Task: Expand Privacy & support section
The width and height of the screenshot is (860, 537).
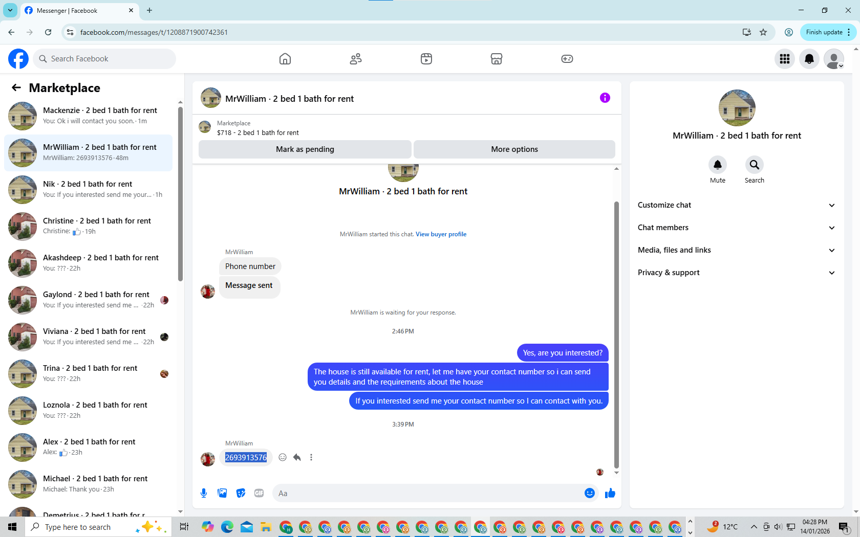Action: (x=737, y=273)
